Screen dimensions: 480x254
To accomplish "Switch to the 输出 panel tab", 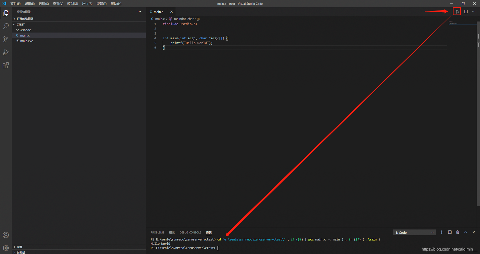I will tap(172, 232).
